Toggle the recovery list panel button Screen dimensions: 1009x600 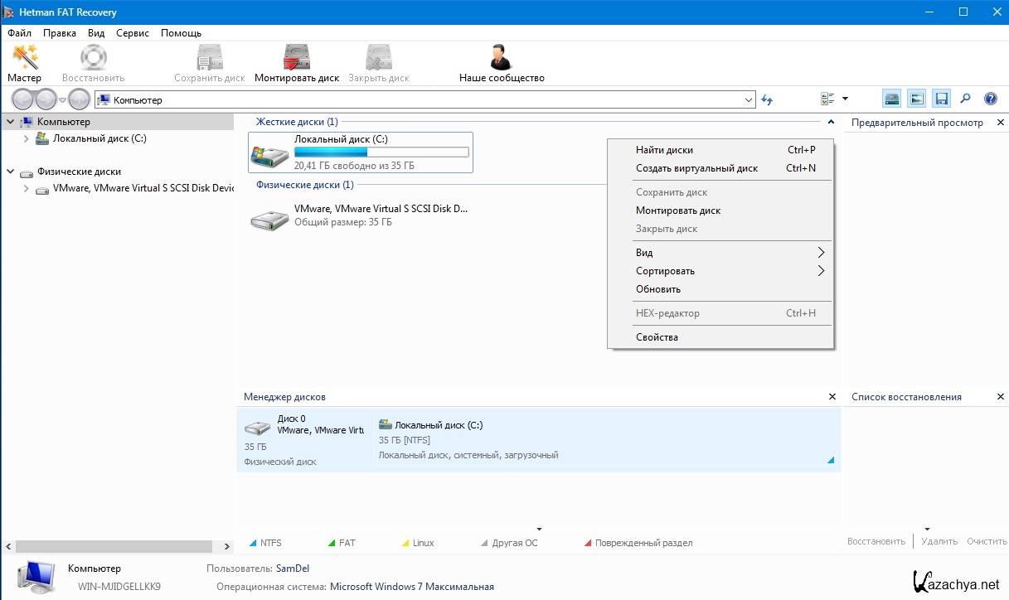pos(941,99)
